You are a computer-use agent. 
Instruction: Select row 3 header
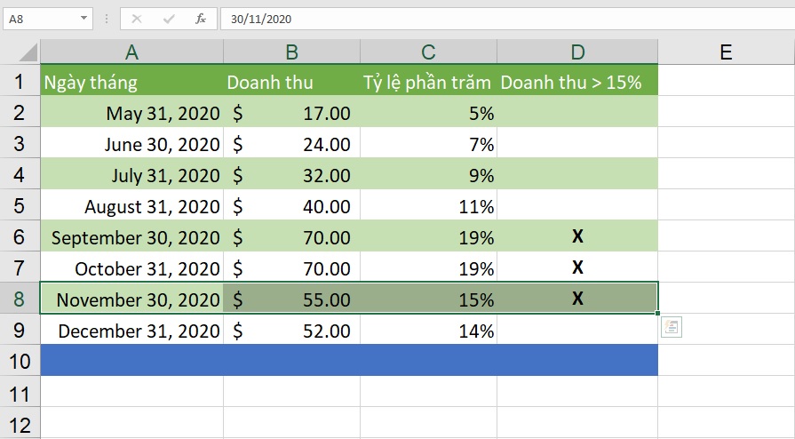coord(20,142)
